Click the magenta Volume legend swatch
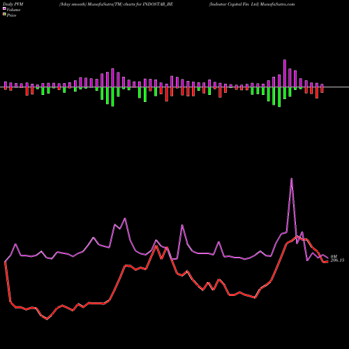Image resolution: width=349 pixels, height=349 pixels. [x=4, y=9]
